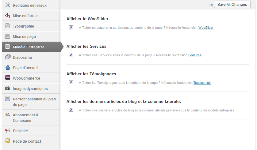Click the paint bucket Mise en forme icon
The width and height of the screenshot is (257, 150).
click(x=8, y=16)
